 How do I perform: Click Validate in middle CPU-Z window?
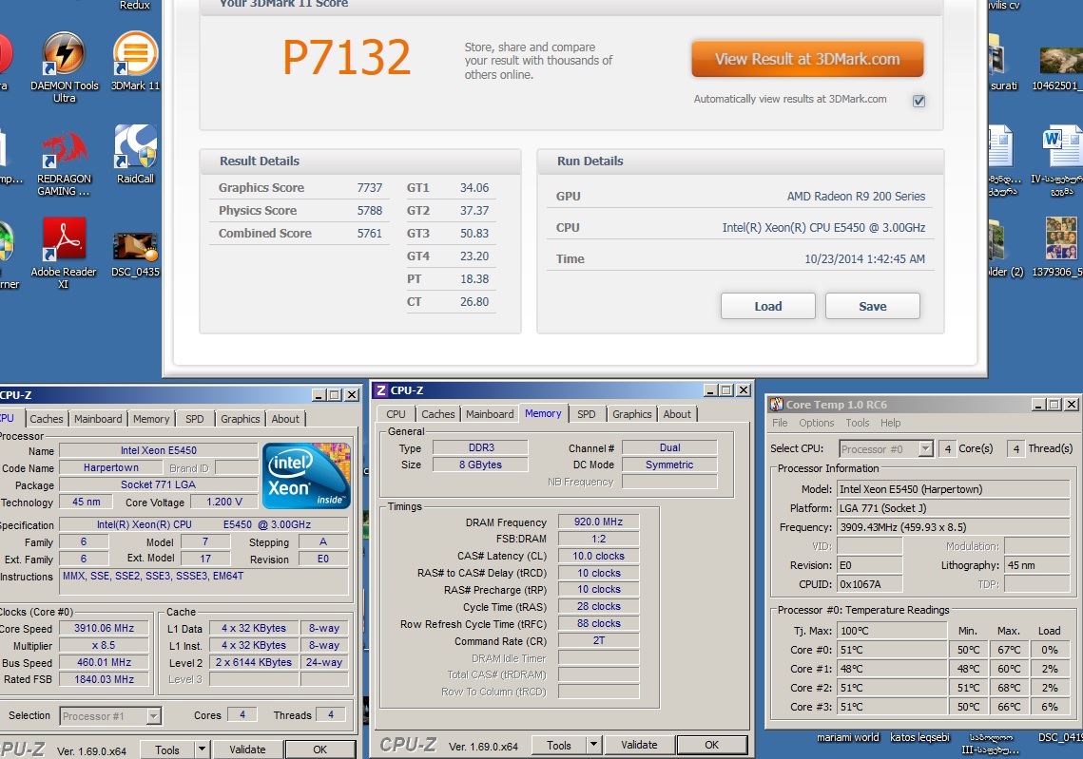click(639, 745)
